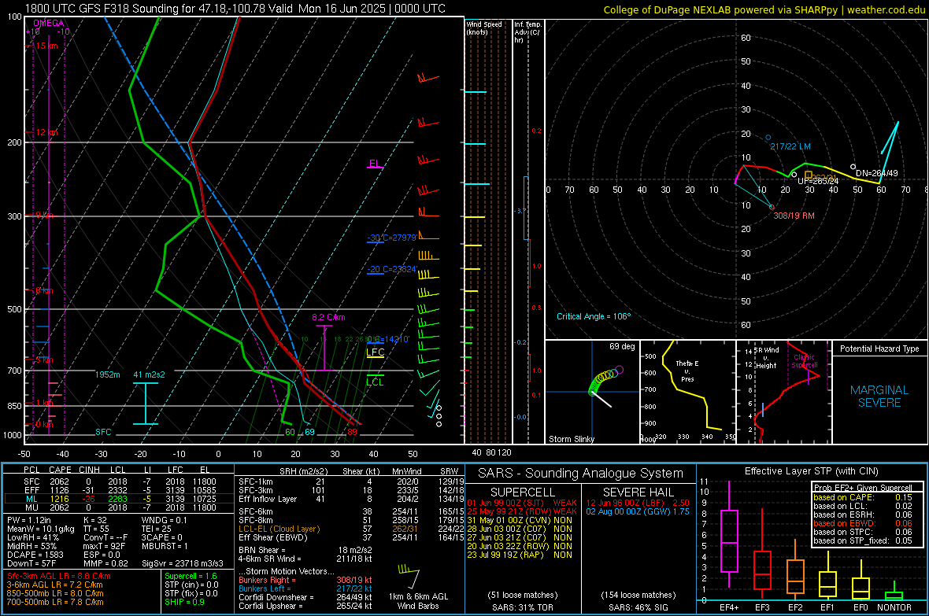Click the "8.2 C/km" lapse rate label

[328, 317]
